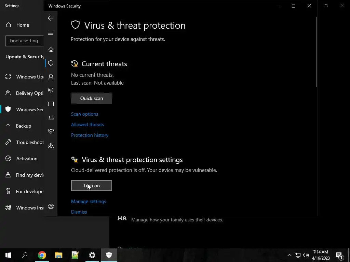Open Family options icon in sidebar

tap(51, 145)
